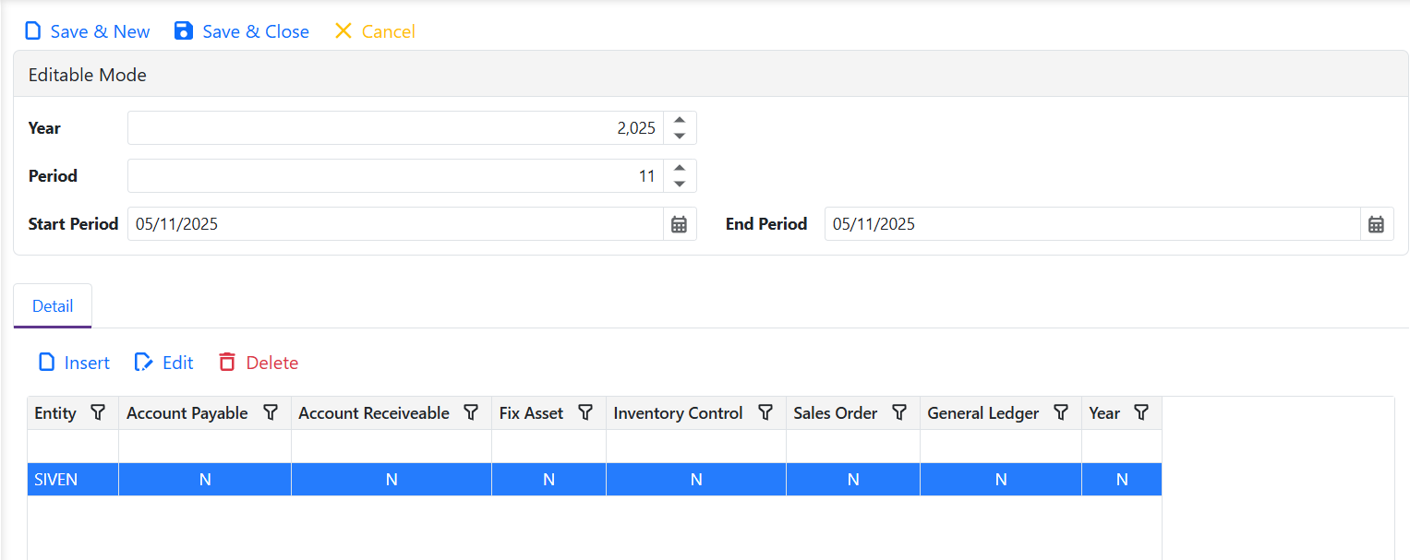
Task: Sort by the Year column header
Action: point(1104,413)
